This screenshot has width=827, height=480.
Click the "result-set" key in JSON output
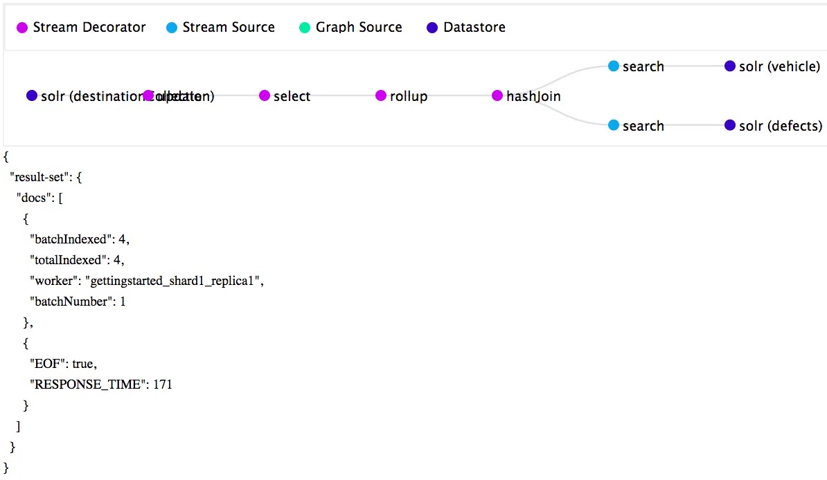point(39,177)
